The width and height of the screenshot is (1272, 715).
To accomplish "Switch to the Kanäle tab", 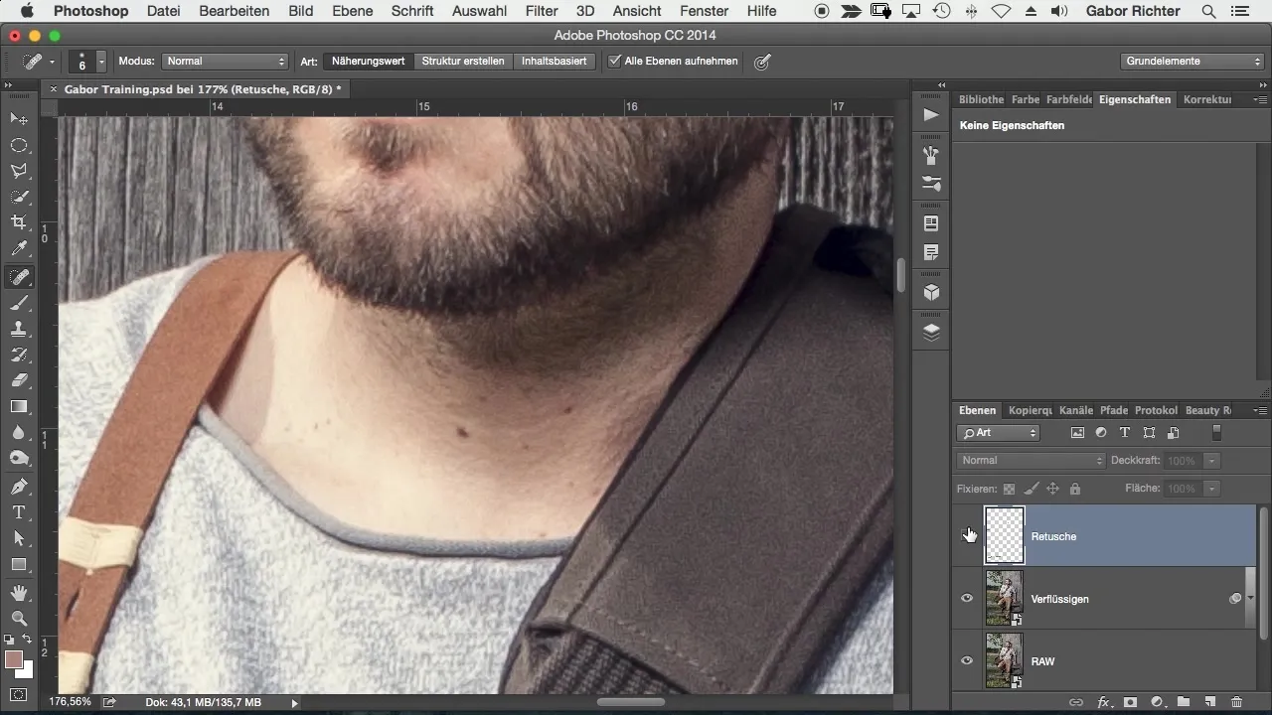I will pos(1075,410).
